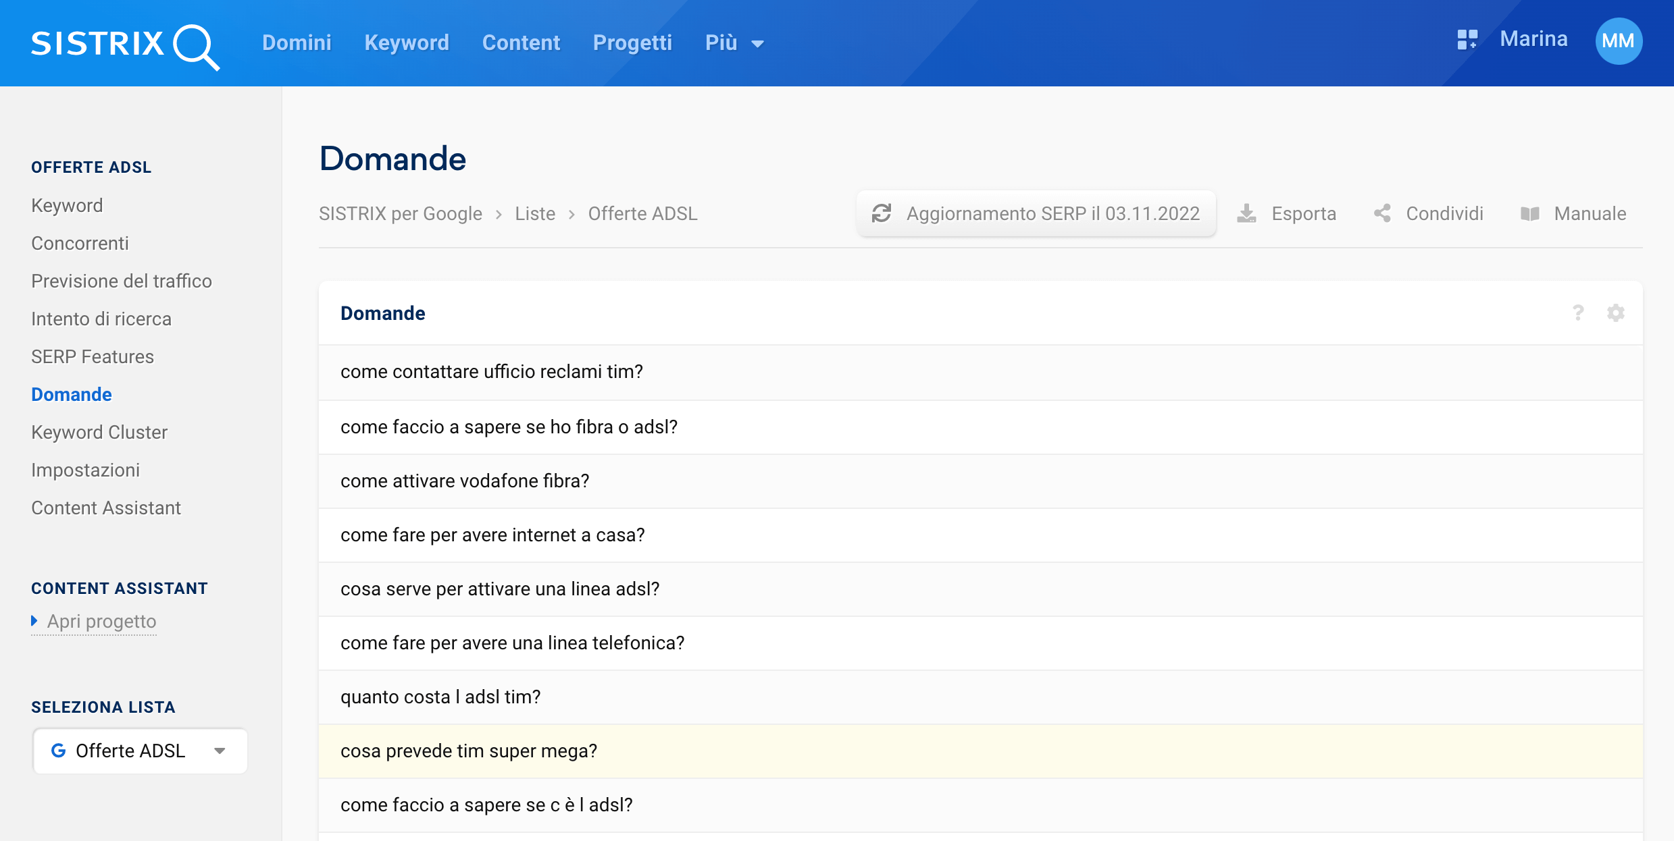Click the Offerte ADSL breadcrumb
Image resolution: width=1674 pixels, height=841 pixels.
tap(642, 214)
